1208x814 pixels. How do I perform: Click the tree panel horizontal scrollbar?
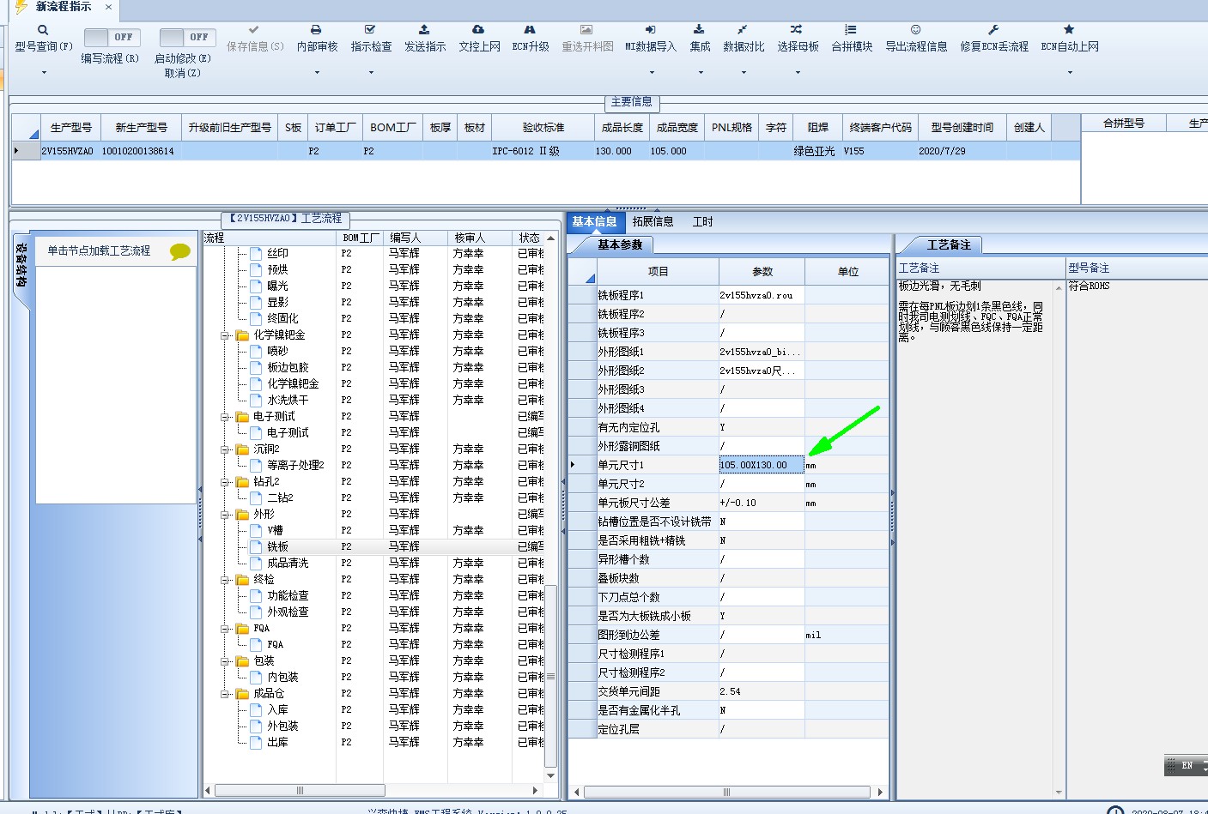tap(300, 791)
